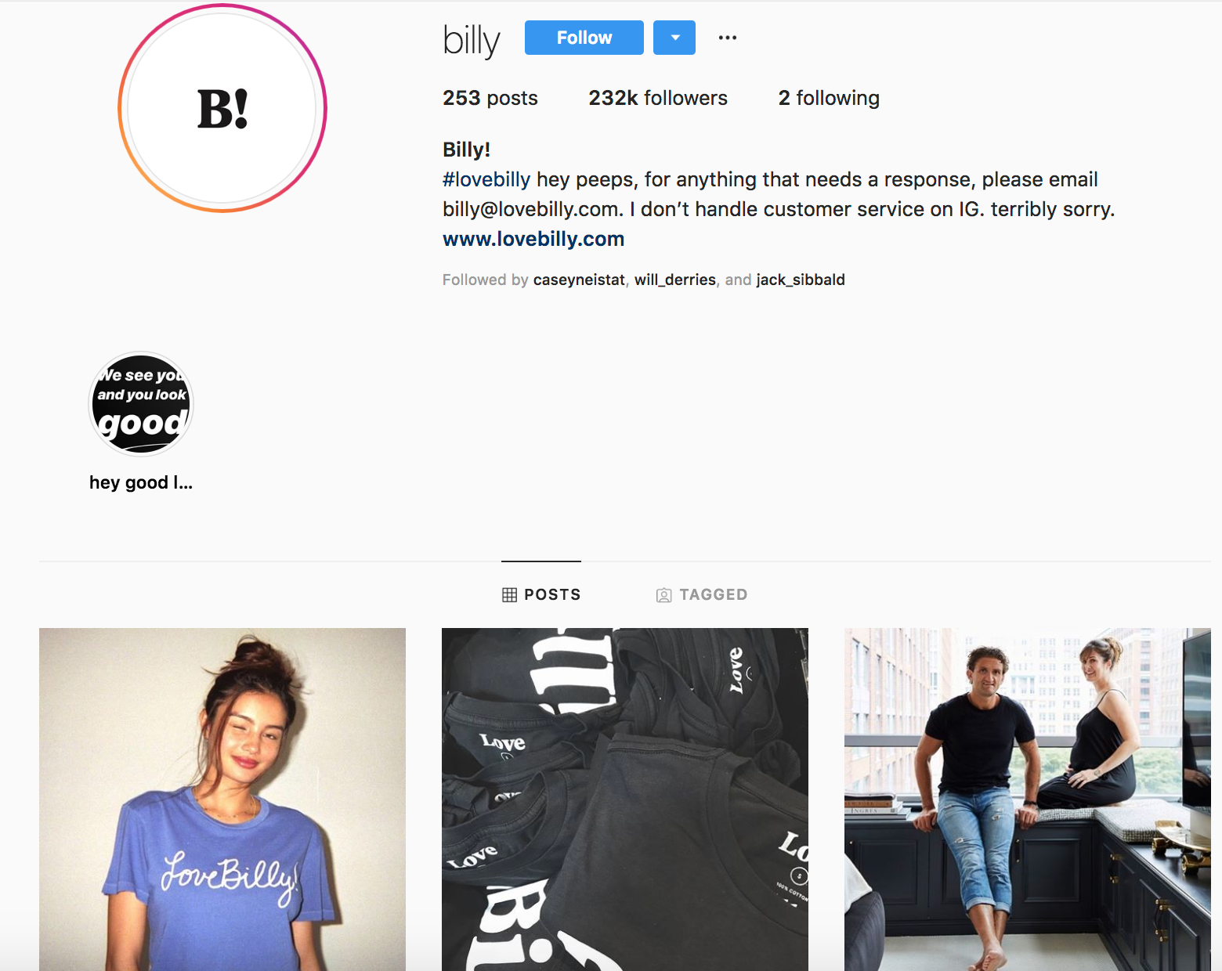Switch to the TAGGED tab
The image size is (1222, 971).
pyautogui.click(x=702, y=594)
